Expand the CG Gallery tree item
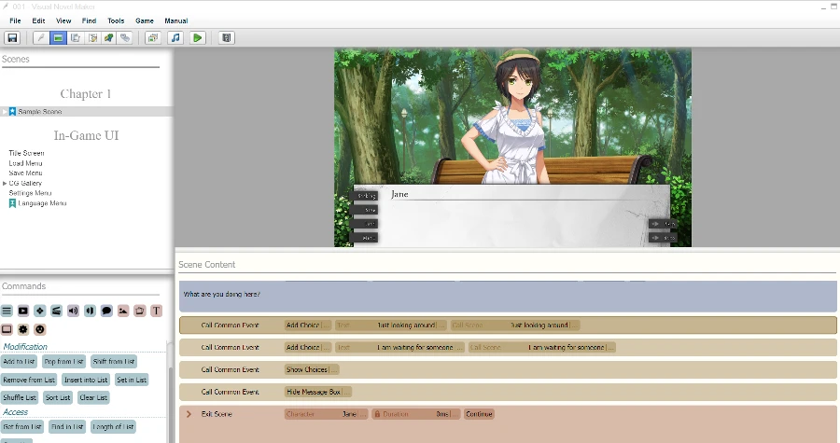The image size is (840, 443). coord(5,184)
